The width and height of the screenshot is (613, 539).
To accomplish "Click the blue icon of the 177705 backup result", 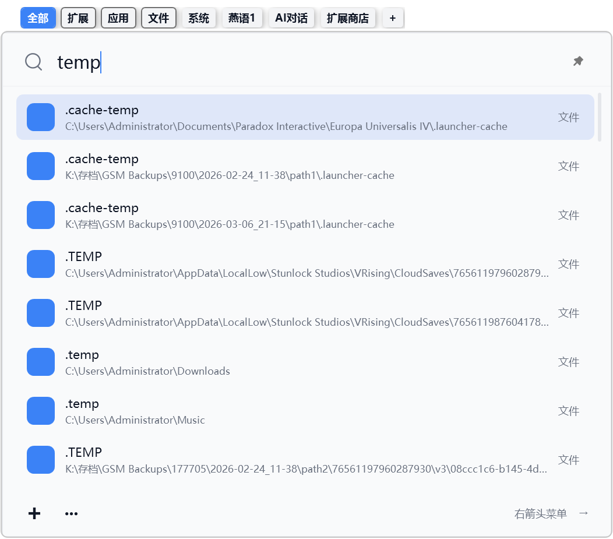I will (41, 460).
